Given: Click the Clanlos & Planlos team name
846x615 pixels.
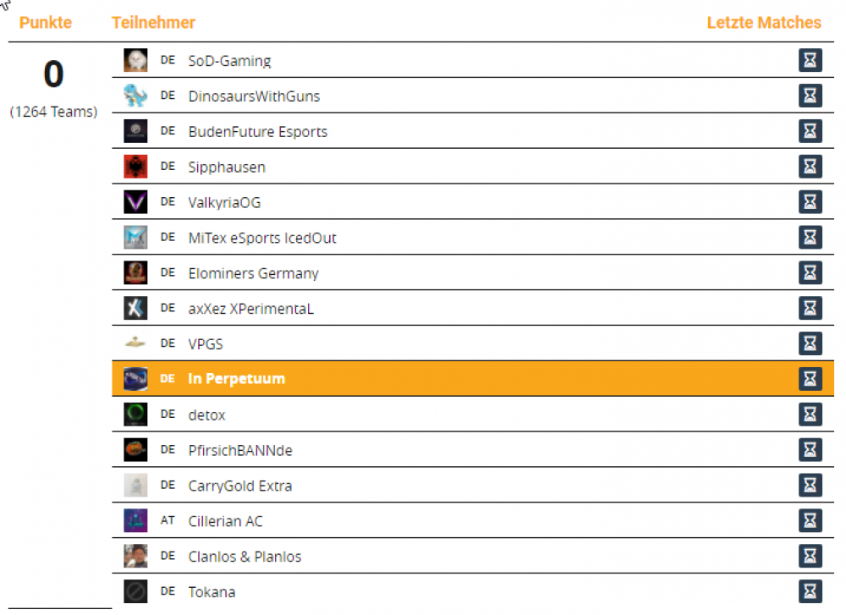Looking at the screenshot, I should point(244,557).
